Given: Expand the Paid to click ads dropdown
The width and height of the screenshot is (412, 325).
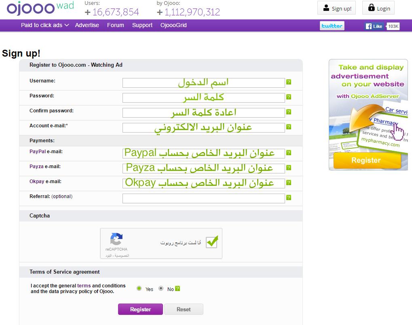Looking at the screenshot, I should coord(45,25).
